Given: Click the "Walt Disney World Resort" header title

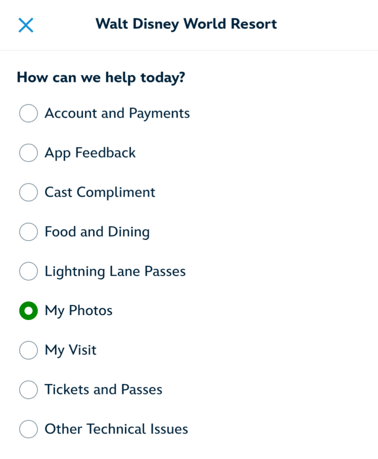Looking at the screenshot, I should [186, 24].
